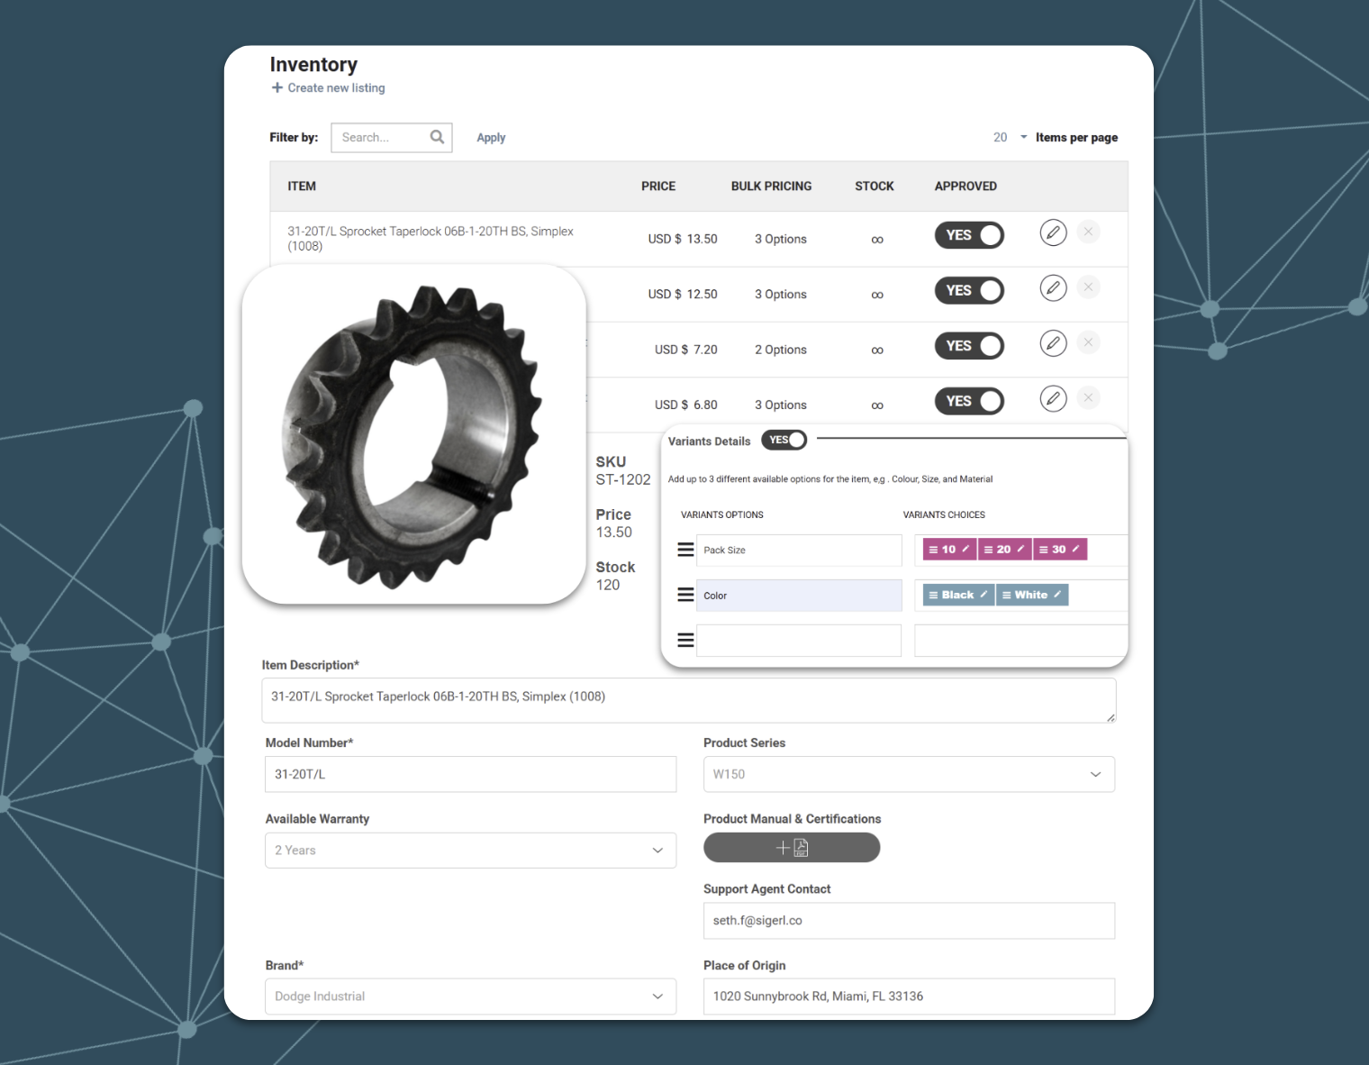
Task: Upload a file under Product Manual & Certifications
Action: [792, 847]
